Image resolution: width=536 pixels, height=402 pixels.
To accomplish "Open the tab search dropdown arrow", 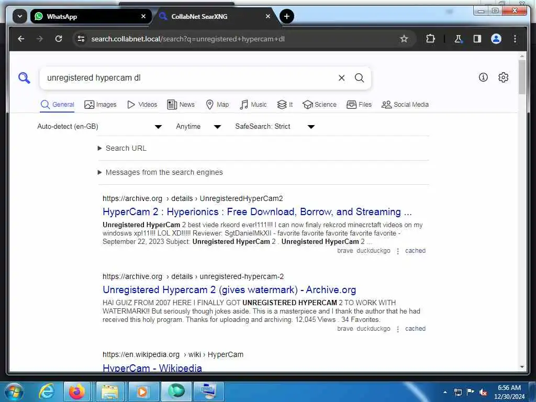I will point(20,16).
